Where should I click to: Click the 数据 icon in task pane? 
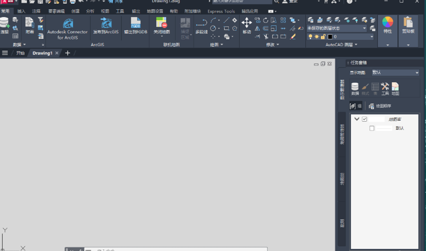[355, 89]
